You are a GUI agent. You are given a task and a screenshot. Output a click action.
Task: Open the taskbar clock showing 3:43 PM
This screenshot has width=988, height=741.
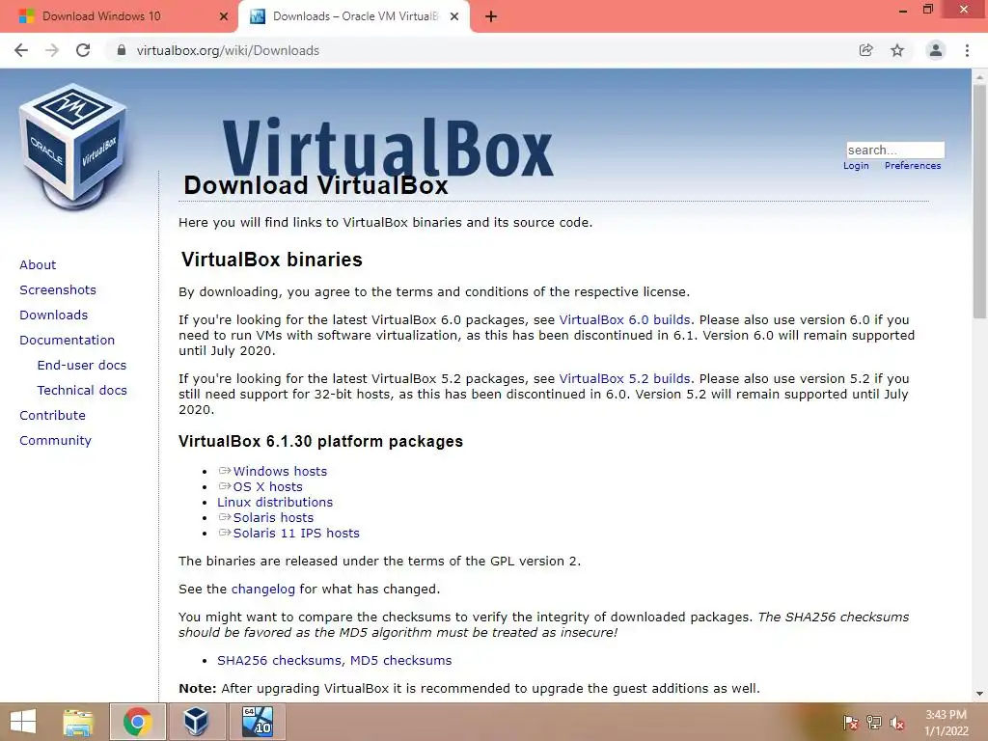click(x=947, y=723)
